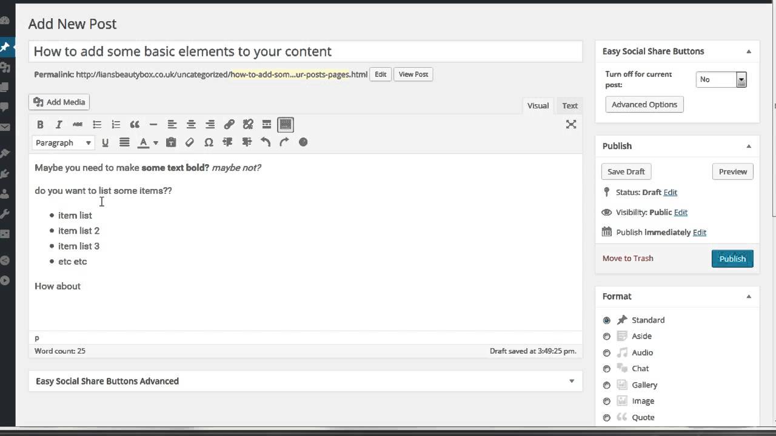Open distraction-free writing mode
This screenshot has width=776, height=436.
click(571, 124)
